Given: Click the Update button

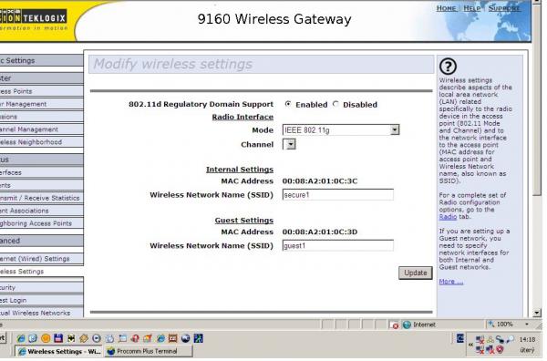Looking at the screenshot, I should 415,273.
